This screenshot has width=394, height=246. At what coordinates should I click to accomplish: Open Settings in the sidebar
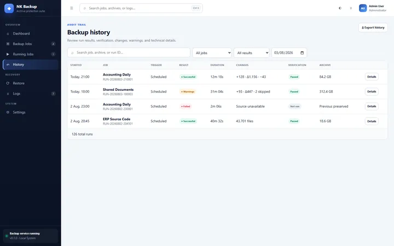pos(31,112)
